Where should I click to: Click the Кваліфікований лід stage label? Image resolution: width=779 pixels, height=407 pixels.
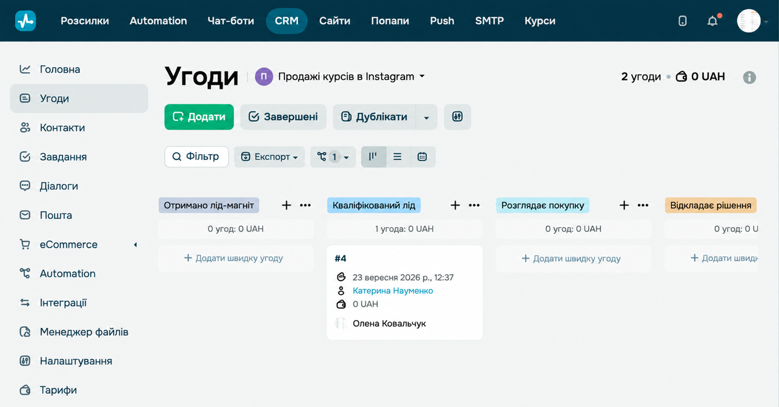374,205
